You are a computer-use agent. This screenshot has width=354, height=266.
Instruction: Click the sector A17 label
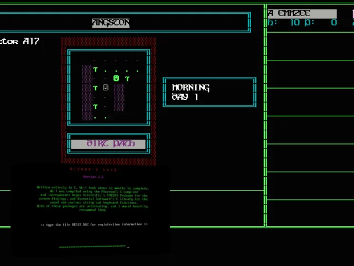[20, 41]
